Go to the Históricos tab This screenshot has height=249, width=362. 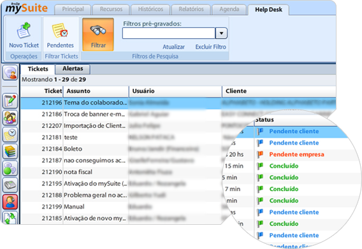150,9
